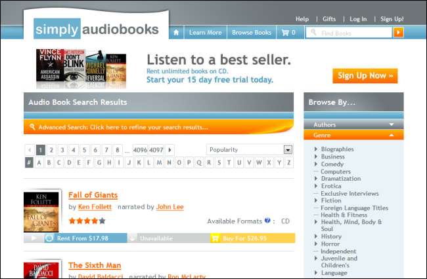Expand the Authors browse section
Screen dimensions: 427x279
pos(353,124)
